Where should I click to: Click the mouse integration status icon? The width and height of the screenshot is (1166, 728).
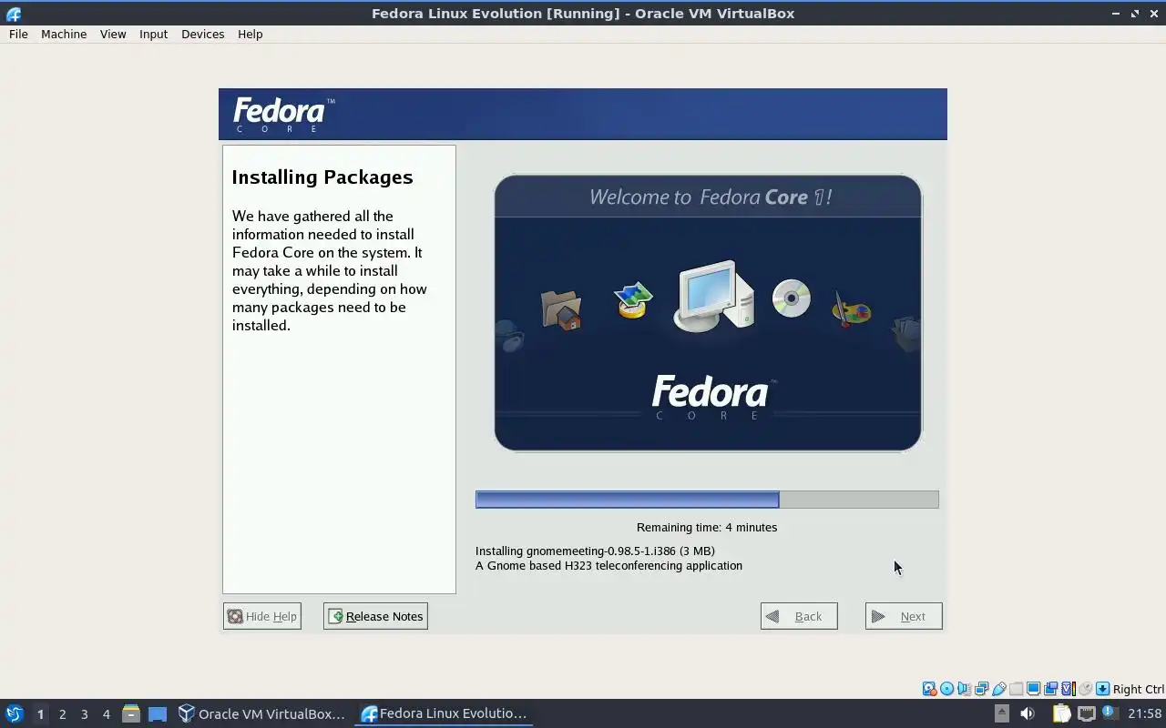coord(1085,689)
